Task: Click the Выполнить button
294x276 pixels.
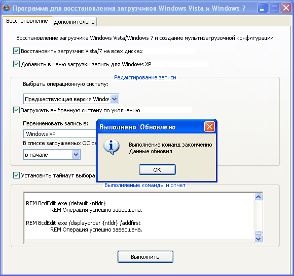Action: point(145,257)
